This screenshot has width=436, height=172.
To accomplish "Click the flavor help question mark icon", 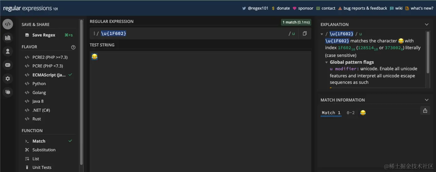I will [x=73, y=47].
